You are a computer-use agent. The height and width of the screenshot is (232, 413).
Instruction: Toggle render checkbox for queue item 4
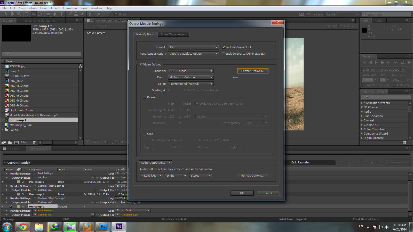pos(11,206)
